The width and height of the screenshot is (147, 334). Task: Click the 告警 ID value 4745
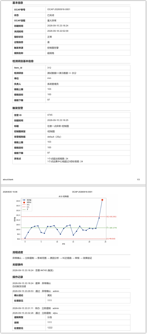click(x=50, y=115)
